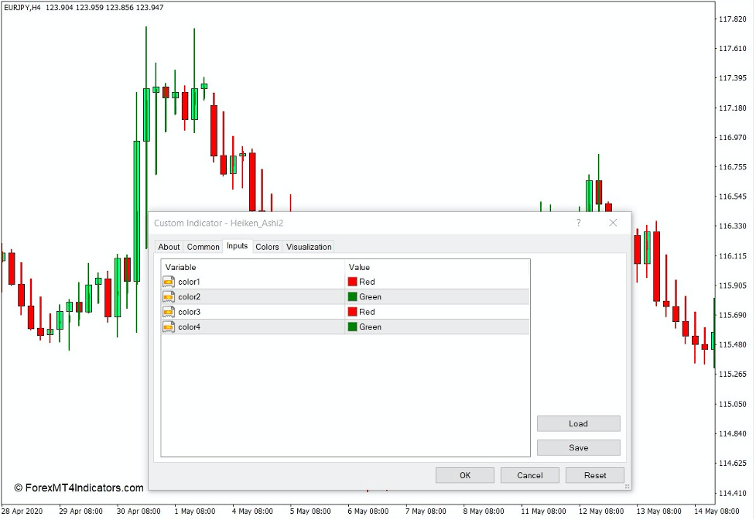Open dialog help via question mark icon

(x=577, y=222)
